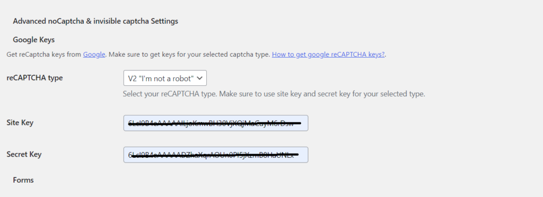543x197 pixels.
Task: Expand the chevron arrow beside V2 option
Action: click(x=199, y=78)
